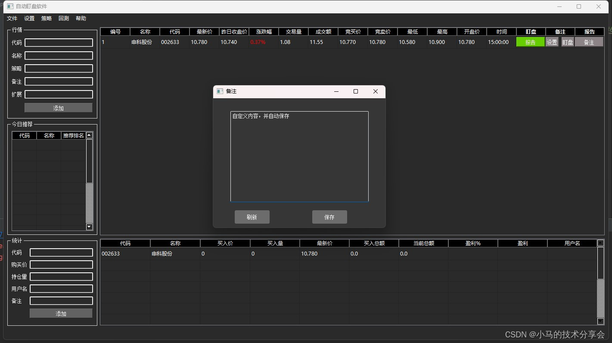Focus the note text area in 备注 dialog
This screenshot has width=612, height=343.
click(x=299, y=156)
